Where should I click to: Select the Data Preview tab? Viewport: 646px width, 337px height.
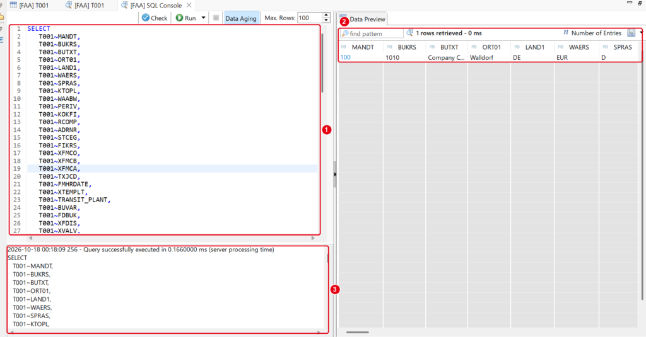point(363,19)
